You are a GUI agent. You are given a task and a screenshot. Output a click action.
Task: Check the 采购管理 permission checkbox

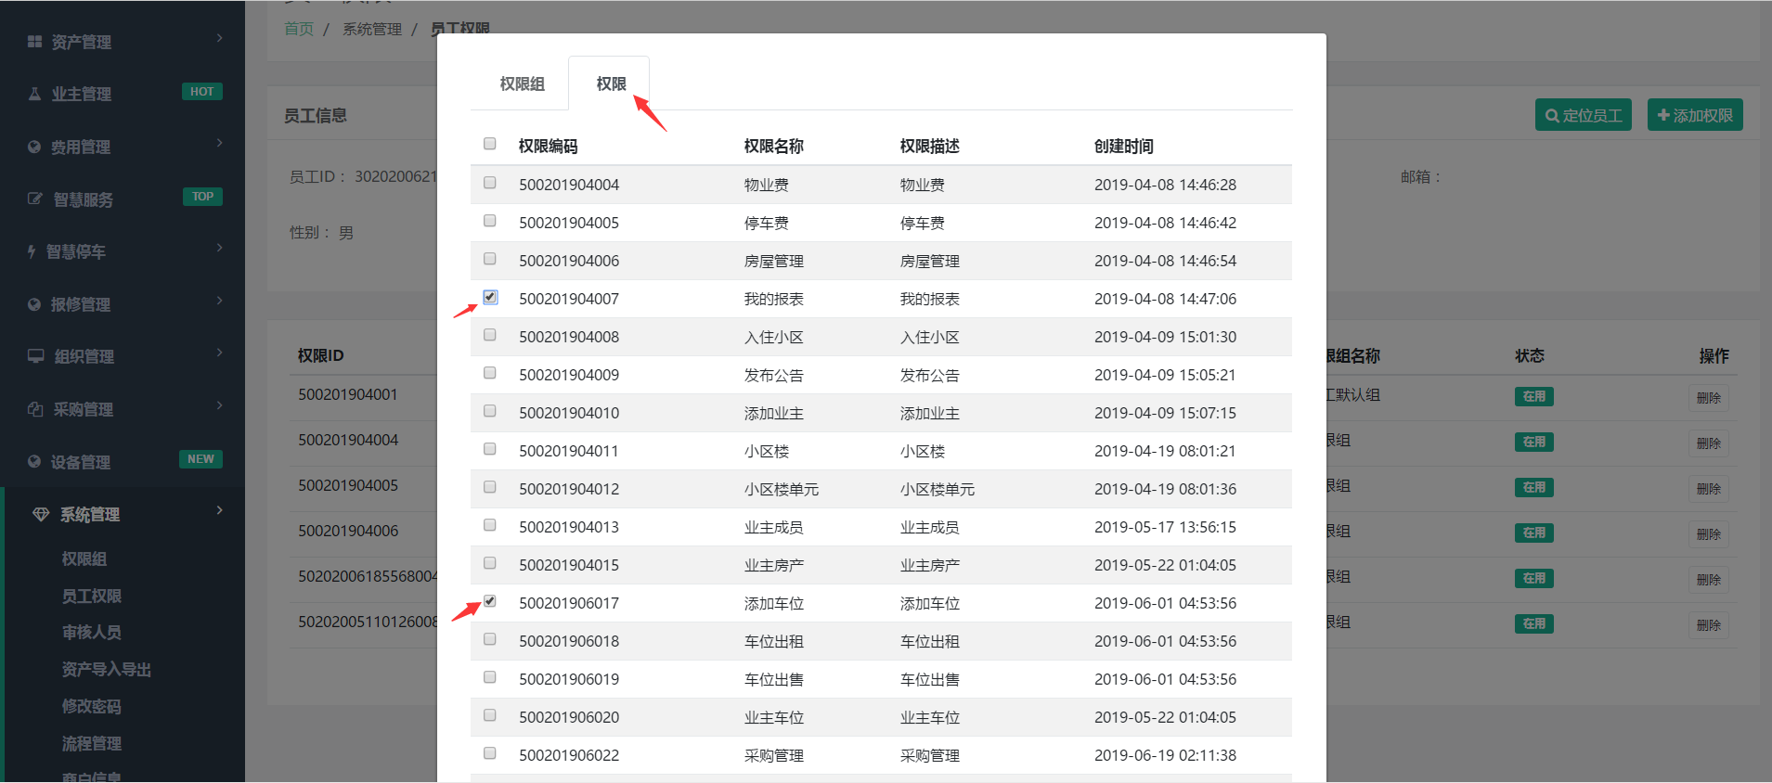point(490,753)
